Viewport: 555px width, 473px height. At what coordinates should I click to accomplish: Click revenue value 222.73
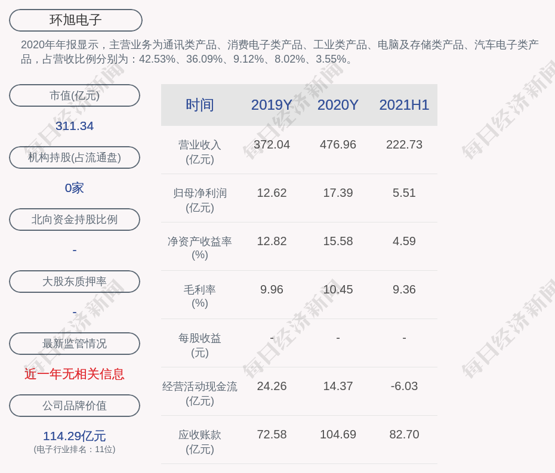coord(404,144)
